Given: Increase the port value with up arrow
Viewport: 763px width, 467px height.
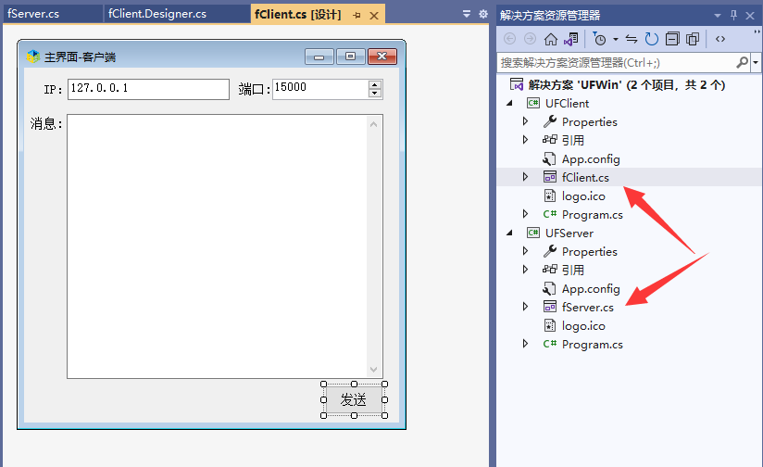Looking at the screenshot, I should (x=374, y=84).
